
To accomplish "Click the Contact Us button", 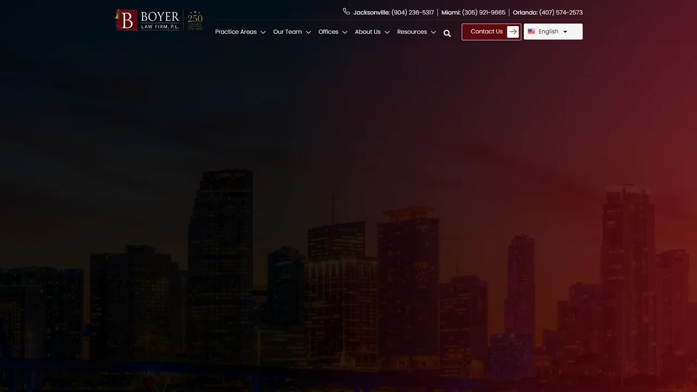I will click(491, 32).
